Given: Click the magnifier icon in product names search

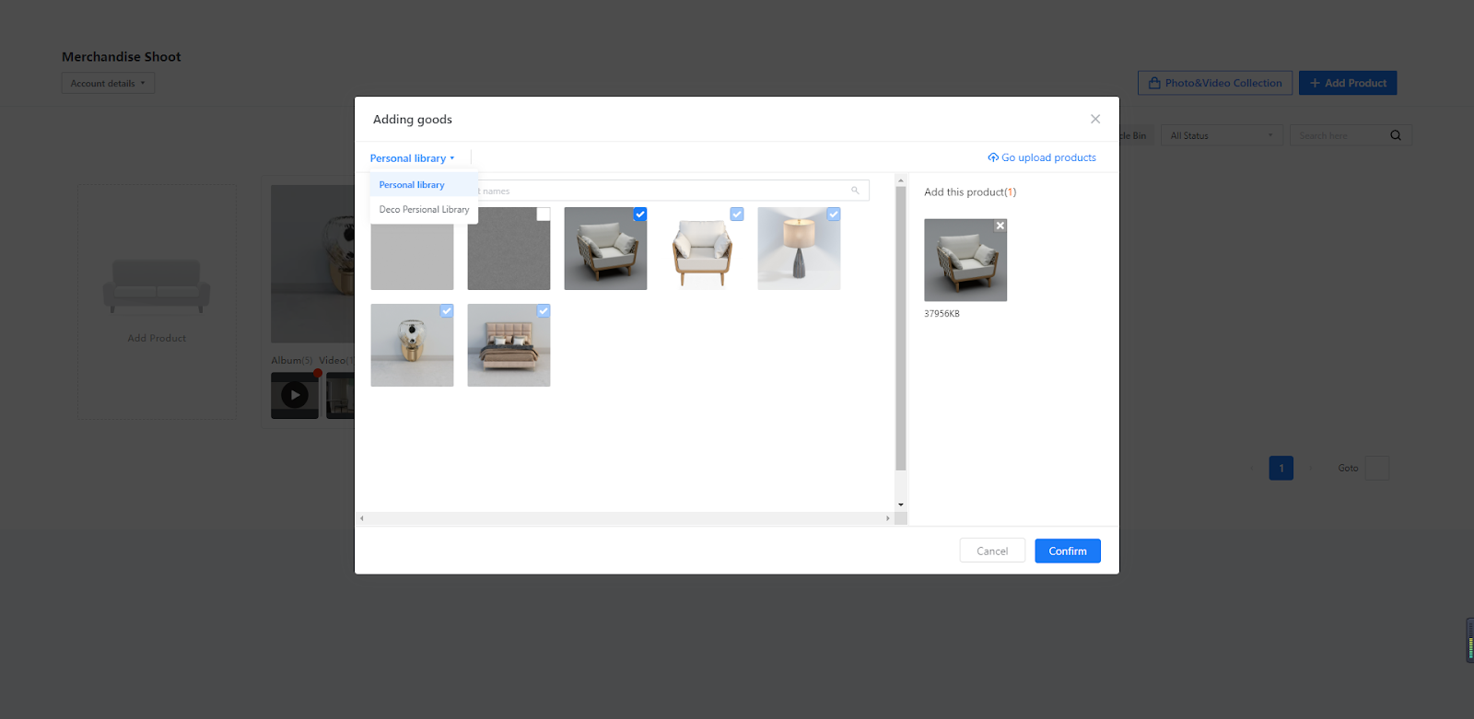Looking at the screenshot, I should 855,191.
